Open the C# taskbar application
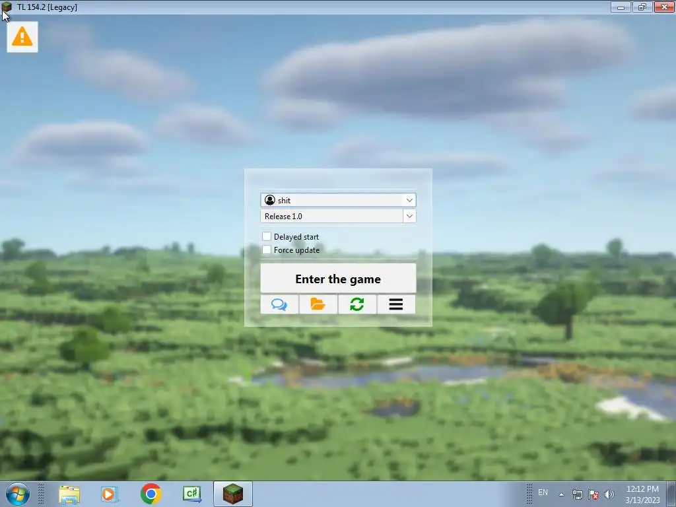 pos(192,494)
